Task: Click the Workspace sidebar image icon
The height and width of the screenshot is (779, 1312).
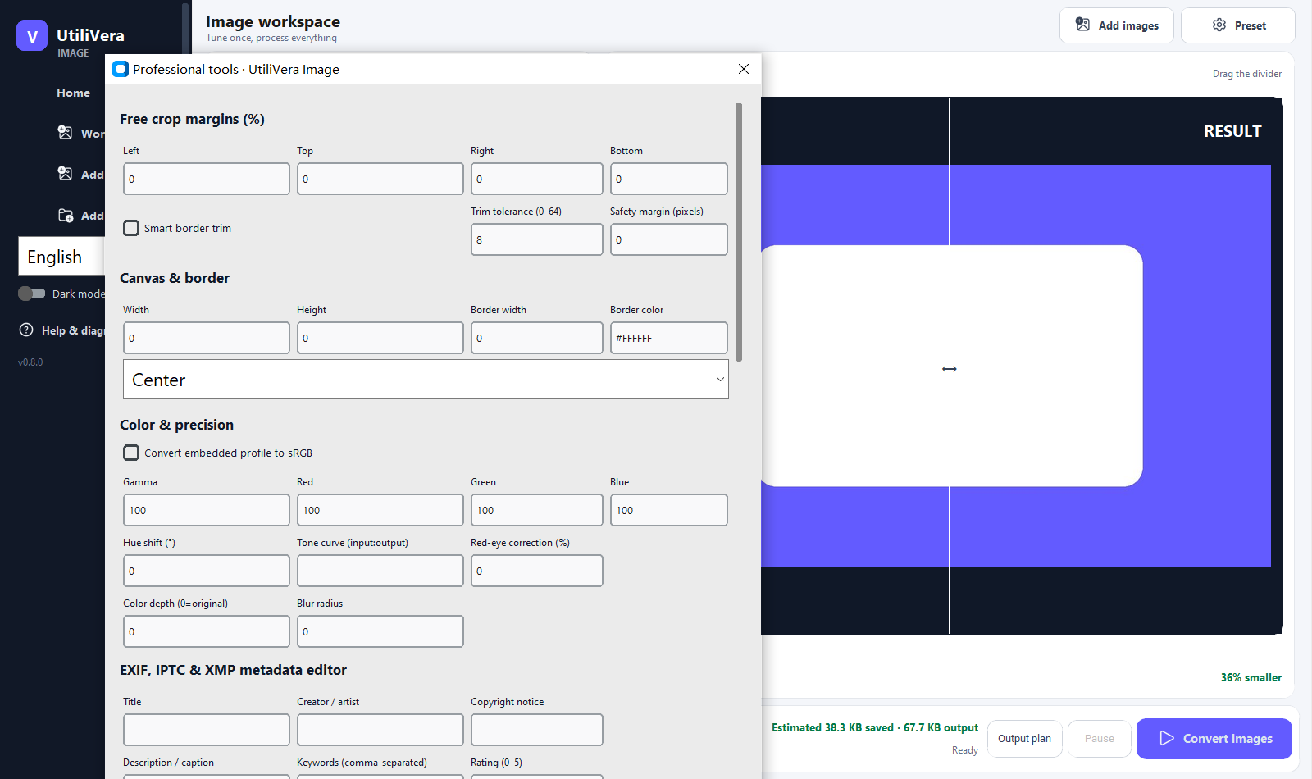Action: pyautogui.click(x=66, y=132)
